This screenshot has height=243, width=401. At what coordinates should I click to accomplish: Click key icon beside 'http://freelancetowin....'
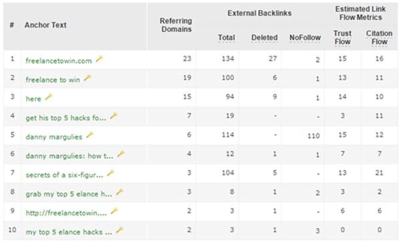coord(114,212)
